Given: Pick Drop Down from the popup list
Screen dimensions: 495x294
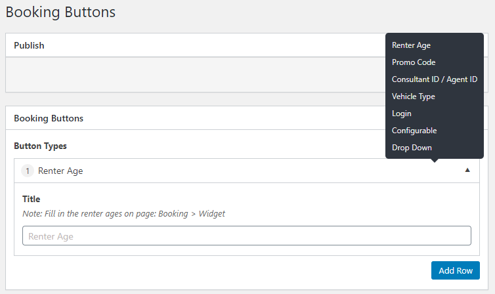Looking at the screenshot, I should pyautogui.click(x=412, y=147).
